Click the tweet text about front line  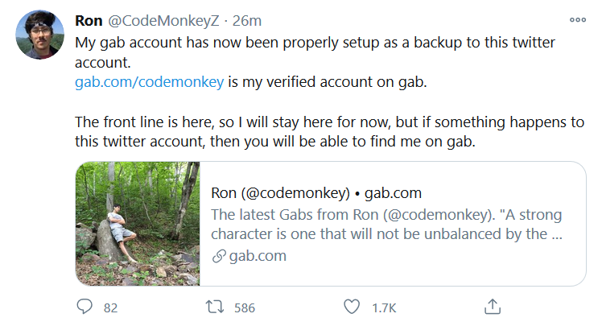pyautogui.click(x=329, y=132)
